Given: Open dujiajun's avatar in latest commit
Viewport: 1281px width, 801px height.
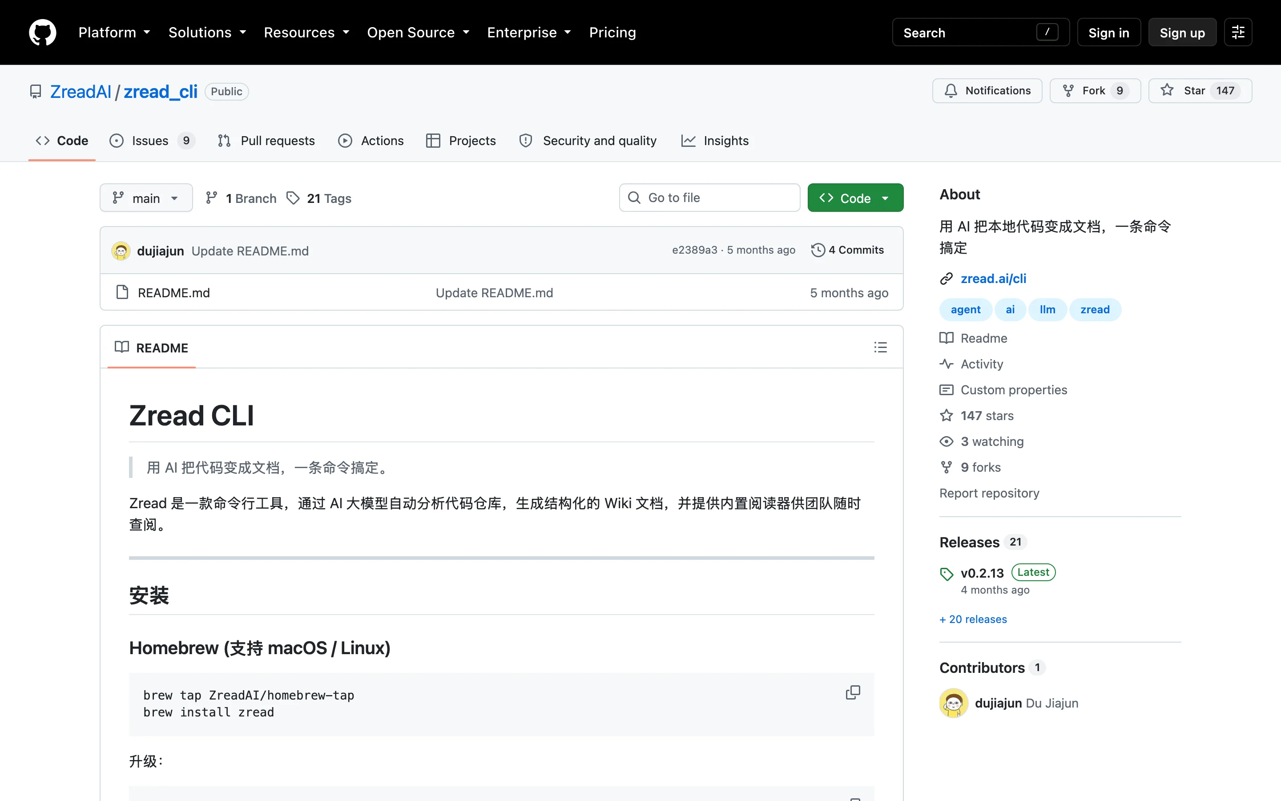Looking at the screenshot, I should click(121, 251).
